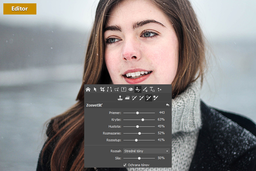This screenshot has height=171, width=256.
Task: Select the stars effects tool
Action: pos(159,89)
